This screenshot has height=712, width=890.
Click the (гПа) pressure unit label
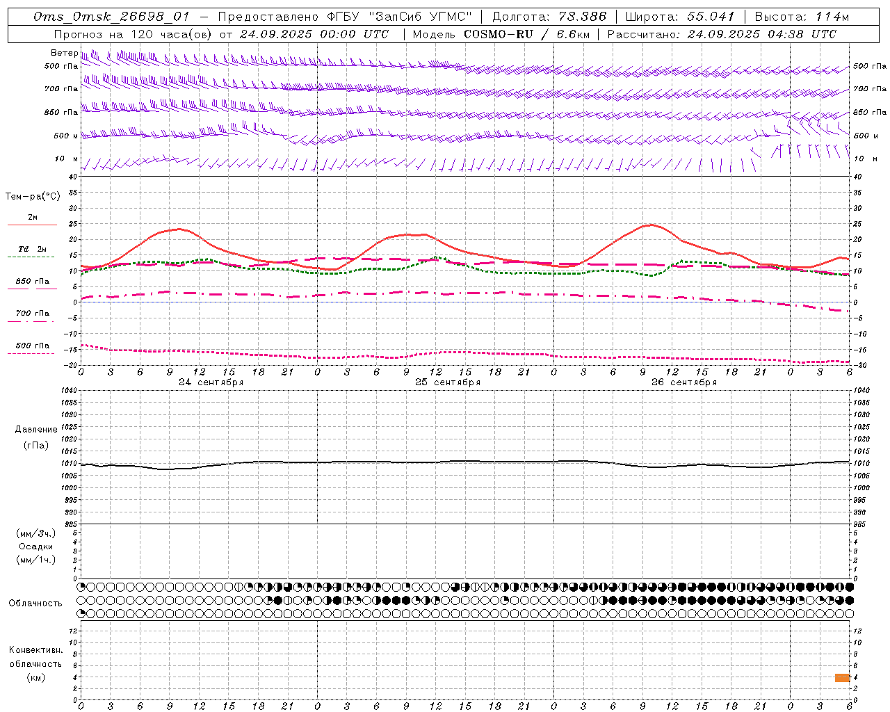tap(36, 445)
